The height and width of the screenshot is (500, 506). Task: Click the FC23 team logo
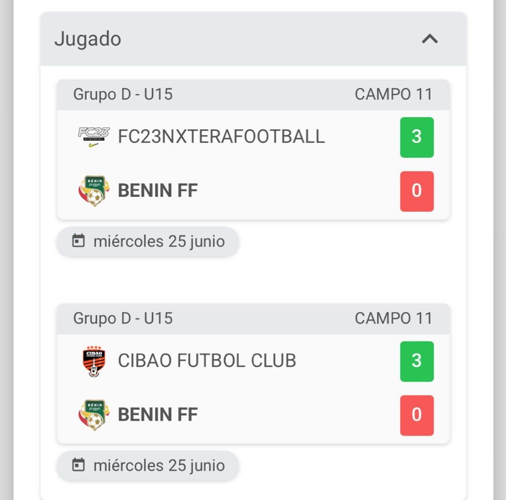pos(93,137)
